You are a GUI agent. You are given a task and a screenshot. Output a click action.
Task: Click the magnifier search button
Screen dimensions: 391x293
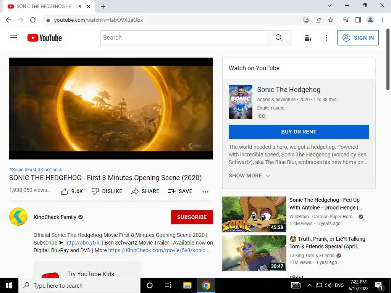pyautogui.click(x=279, y=38)
